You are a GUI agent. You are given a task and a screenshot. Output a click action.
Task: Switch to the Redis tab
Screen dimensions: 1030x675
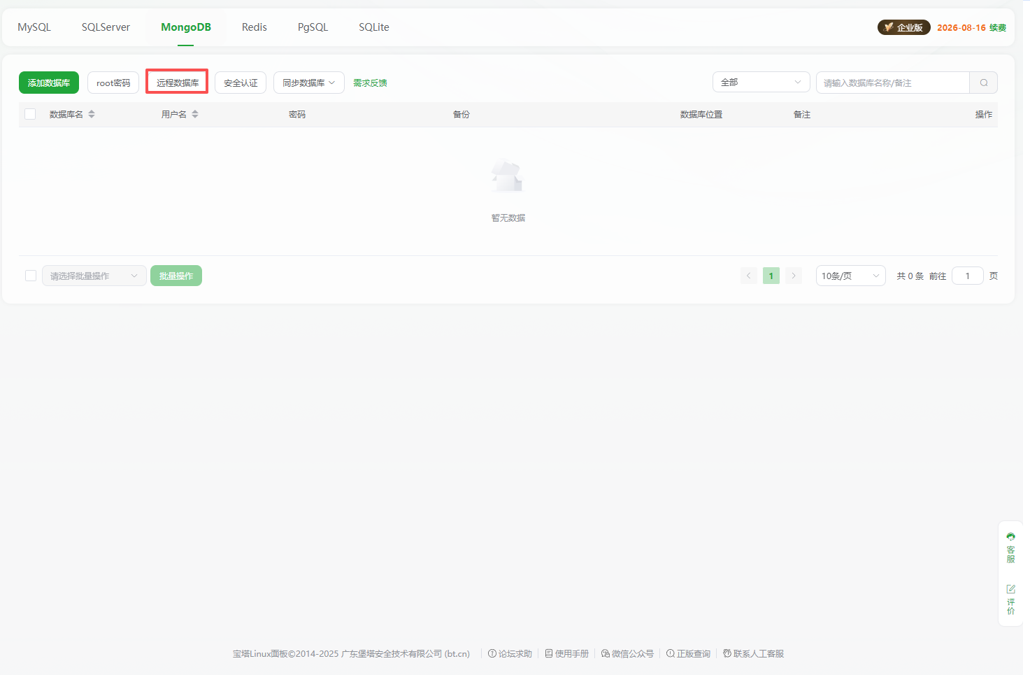coord(255,27)
